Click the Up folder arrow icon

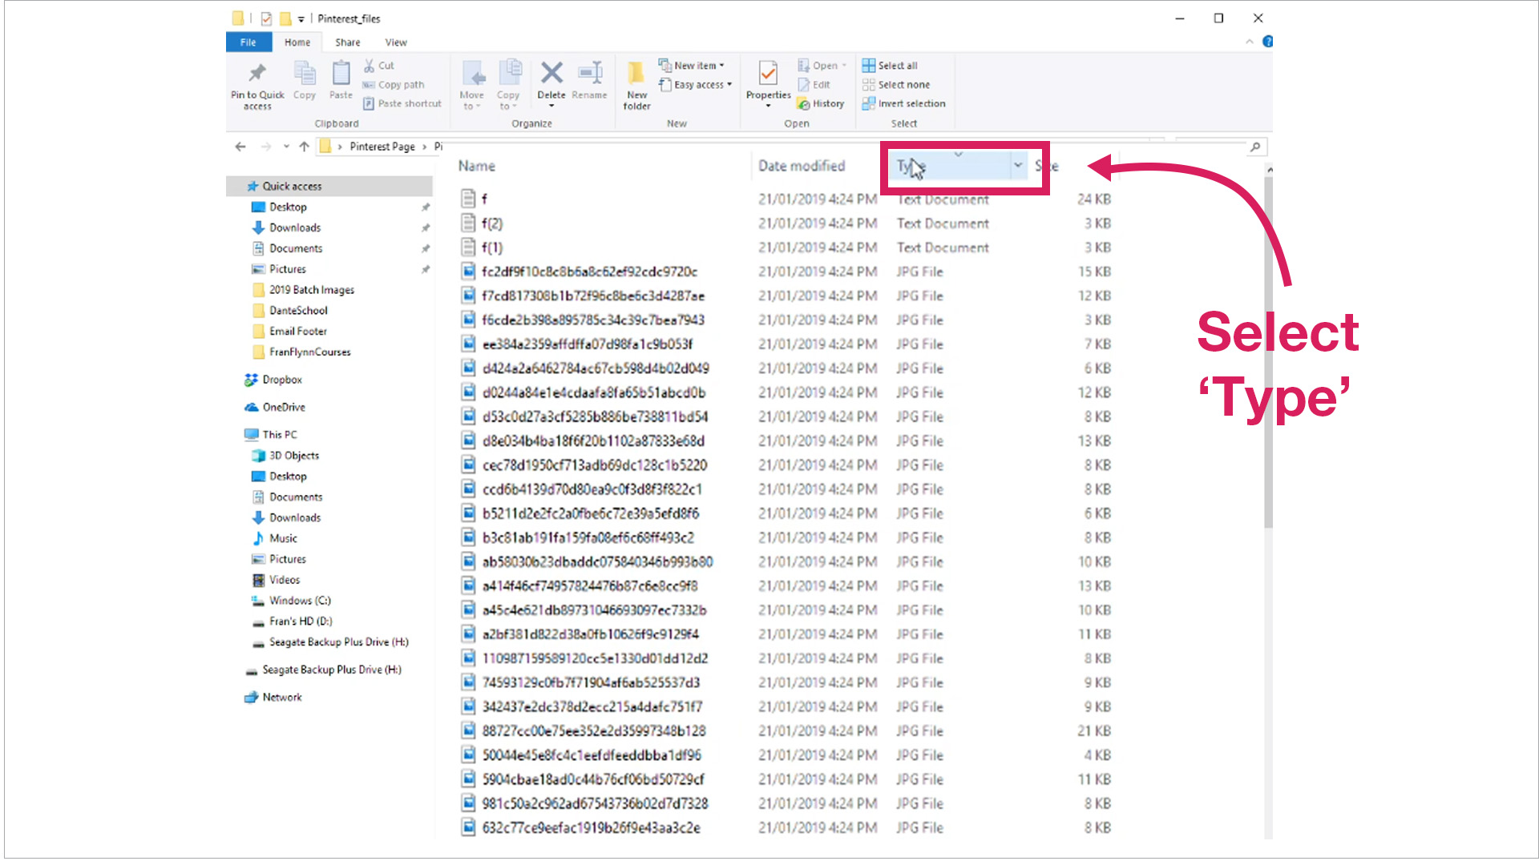click(304, 147)
